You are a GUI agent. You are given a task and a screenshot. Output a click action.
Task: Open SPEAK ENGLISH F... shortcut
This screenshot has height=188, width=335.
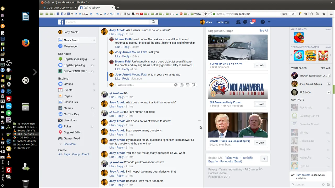[77, 71]
